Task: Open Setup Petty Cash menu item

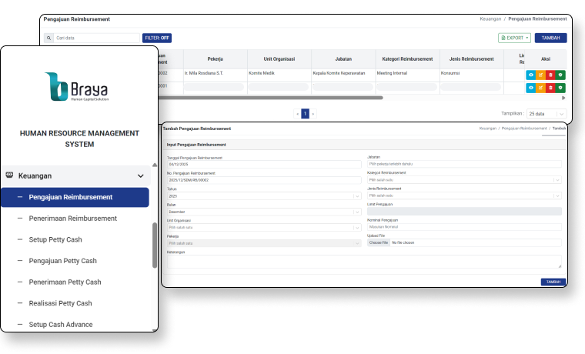Action: (55, 239)
